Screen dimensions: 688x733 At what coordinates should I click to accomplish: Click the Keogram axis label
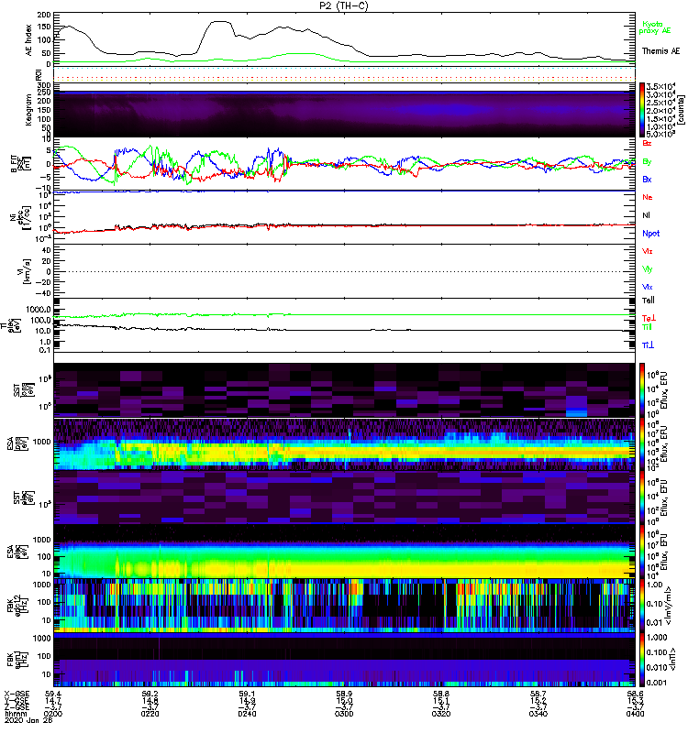[x=28, y=110]
